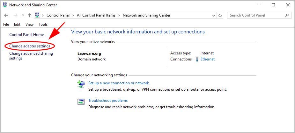This screenshot has height=133, width=295.
Task: Open Change adapter settings
Action: pyautogui.click(x=30, y=46)
